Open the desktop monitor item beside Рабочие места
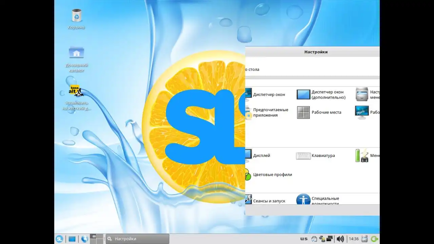This screenshot has height=244, width=434. click(367, 113)
